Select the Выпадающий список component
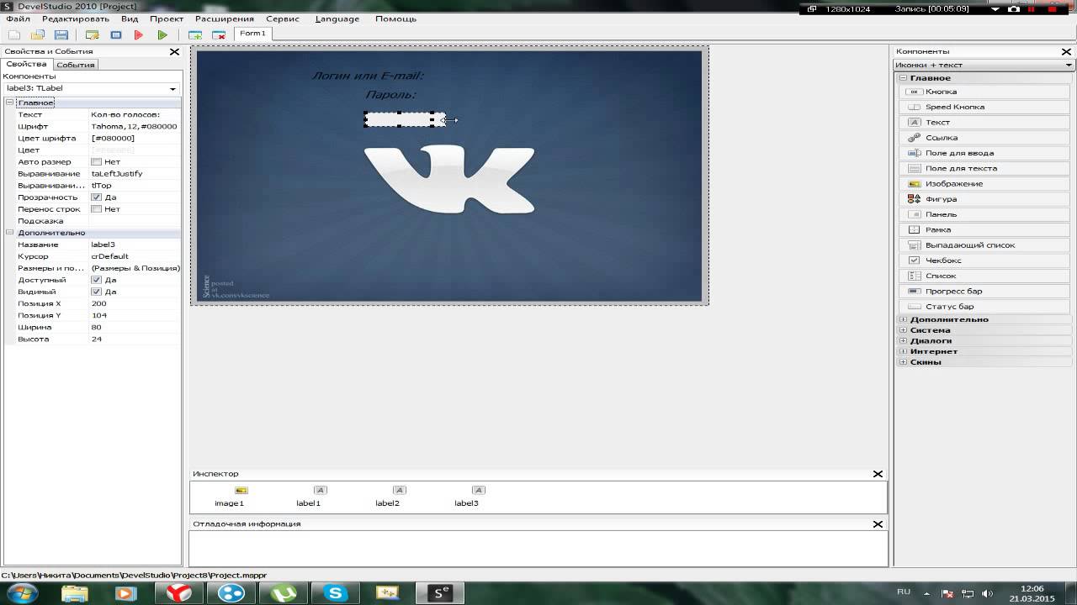The image size is (1077, 605). (x=985, y=245)
